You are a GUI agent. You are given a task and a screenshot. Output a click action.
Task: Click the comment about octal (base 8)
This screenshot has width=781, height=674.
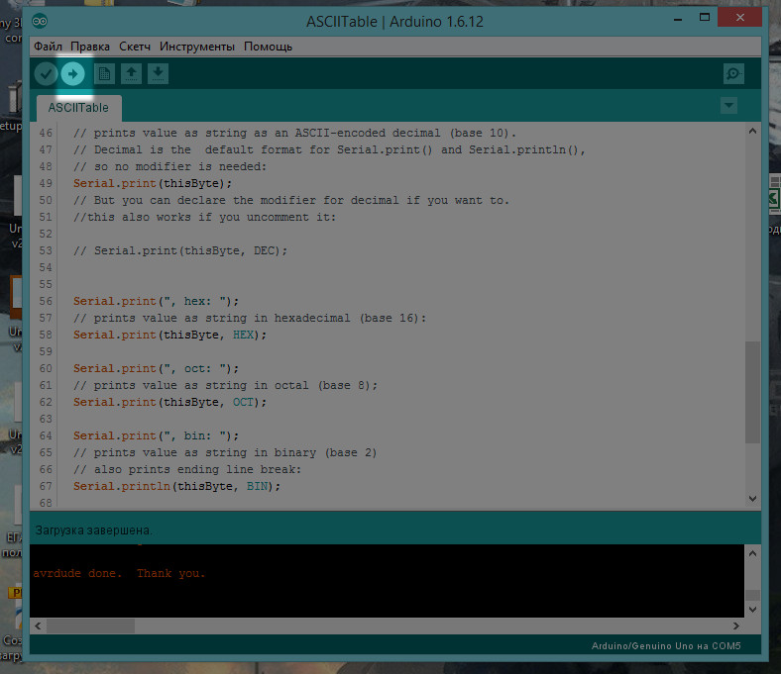point(225,386)
